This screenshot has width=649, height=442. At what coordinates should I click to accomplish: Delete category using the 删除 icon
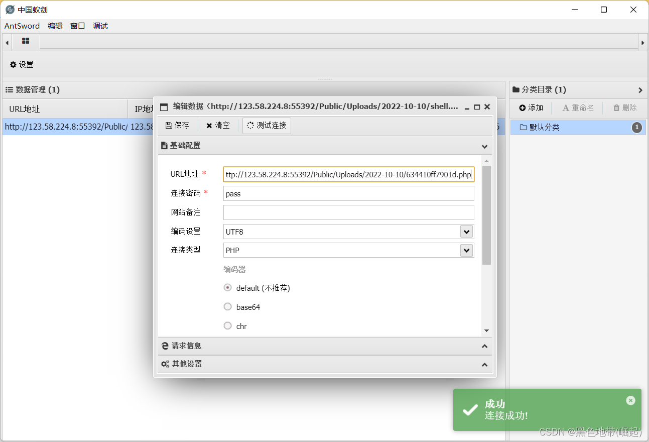click(x=624, y=107)
